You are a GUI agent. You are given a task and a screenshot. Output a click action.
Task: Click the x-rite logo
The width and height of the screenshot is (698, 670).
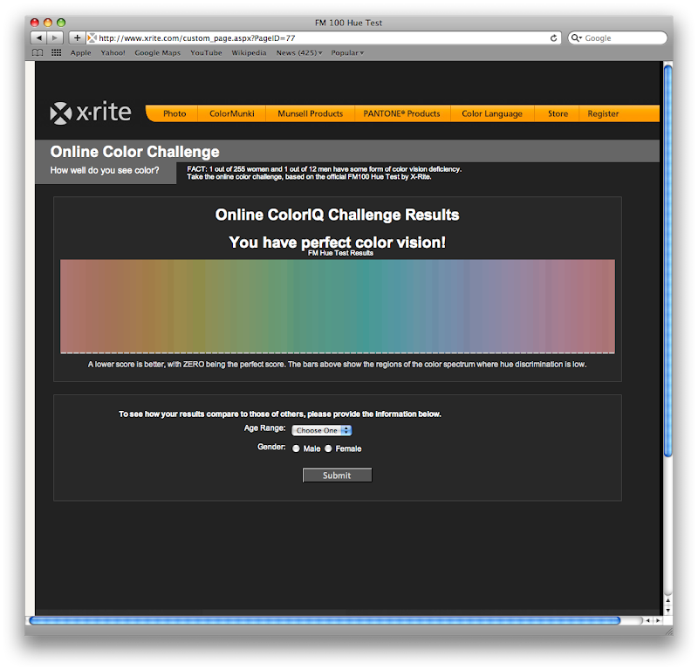(x=91, y=113)
